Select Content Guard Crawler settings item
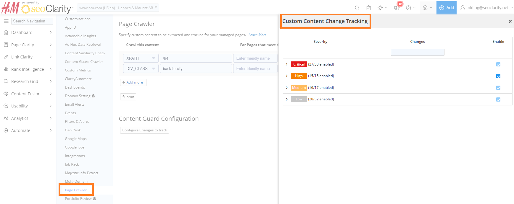 tap(84, 62)
